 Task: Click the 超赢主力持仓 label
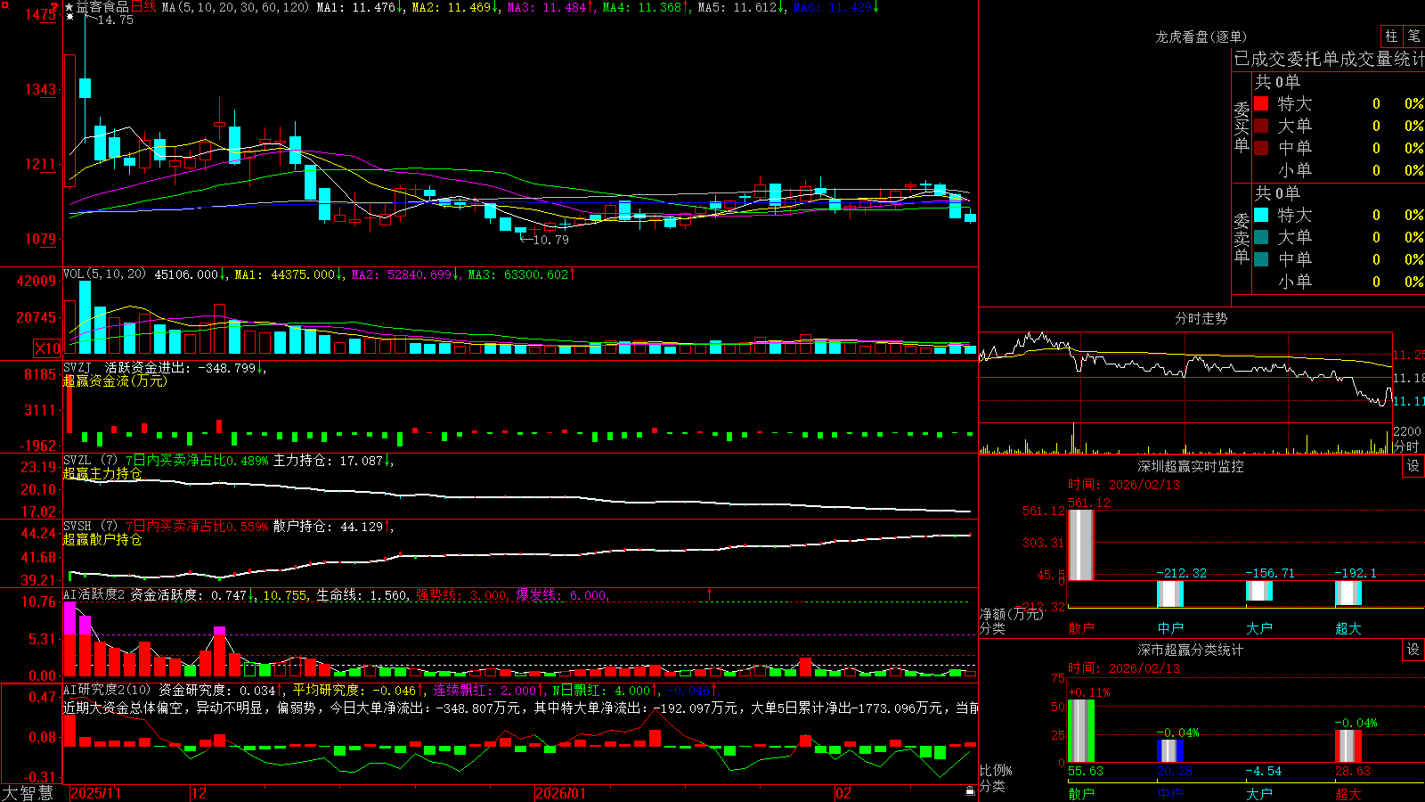pyautogui.click(x=102, y=473)
